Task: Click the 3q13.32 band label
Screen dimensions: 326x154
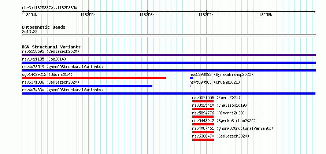Action: [x=30, y=32]
